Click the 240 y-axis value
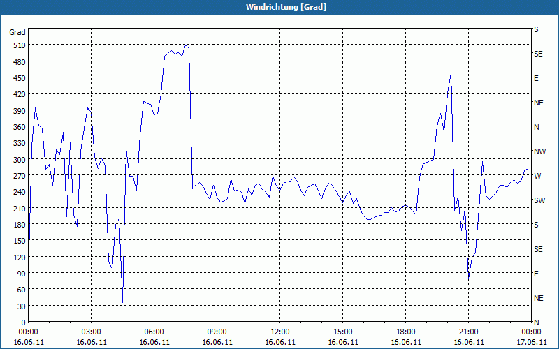Screen dimensions: 559x349 click(x=20, y=192)
